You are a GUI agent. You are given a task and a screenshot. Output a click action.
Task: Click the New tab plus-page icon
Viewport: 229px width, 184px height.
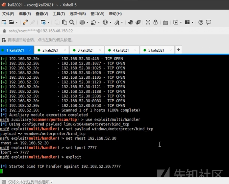(176, 22)
